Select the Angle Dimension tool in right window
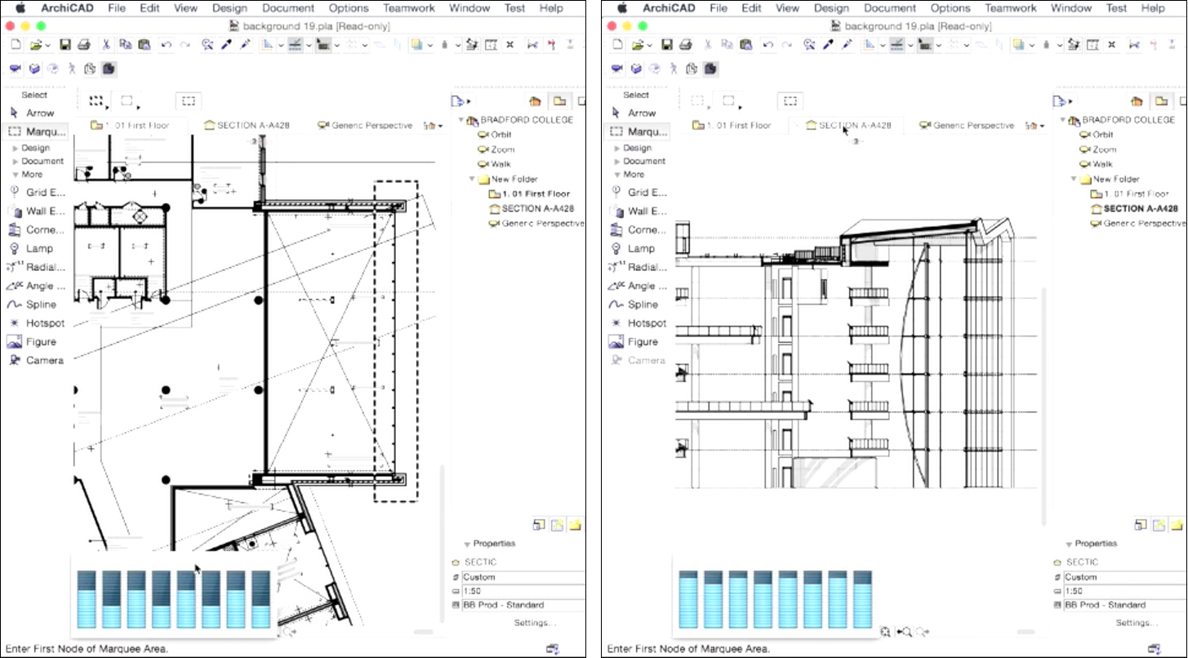Screen dimensions: 1188x658 636,286
